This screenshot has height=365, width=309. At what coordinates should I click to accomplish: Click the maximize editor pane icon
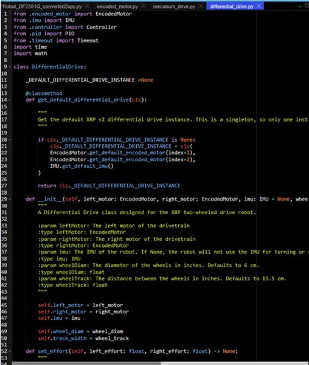pos(307,6)
